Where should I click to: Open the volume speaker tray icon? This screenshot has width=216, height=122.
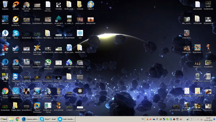181,119
